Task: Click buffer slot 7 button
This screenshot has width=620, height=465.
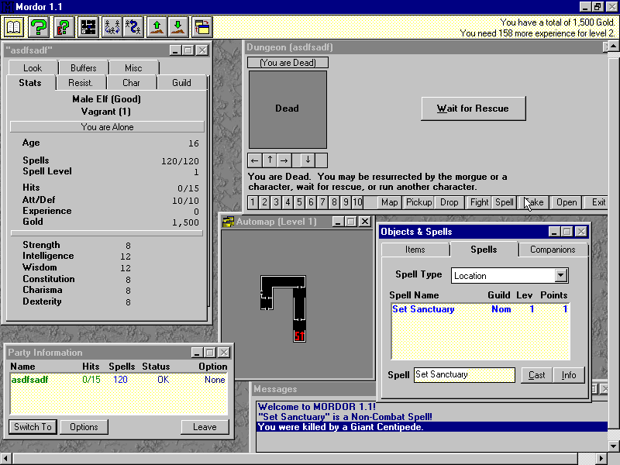Action: [x=322, y=202]
